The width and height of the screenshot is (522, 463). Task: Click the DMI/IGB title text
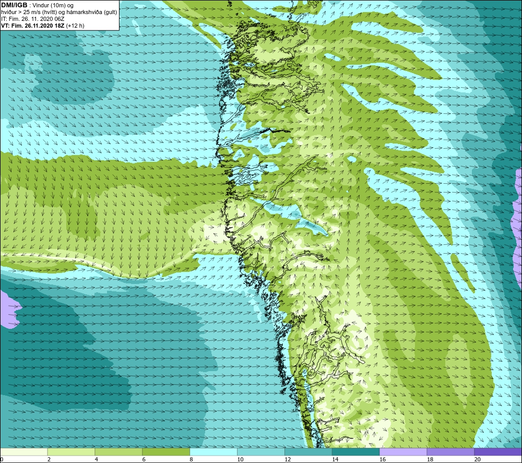pyautogui.click(x=14, y=5)
